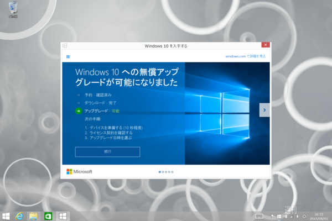Select the fifth page indicator dot
The image size is (332, 221).
(172, 172)
